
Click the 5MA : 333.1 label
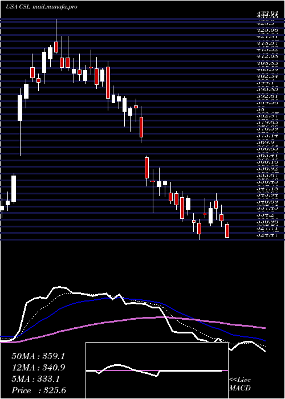pyautogui.click(x=35, y=379)
